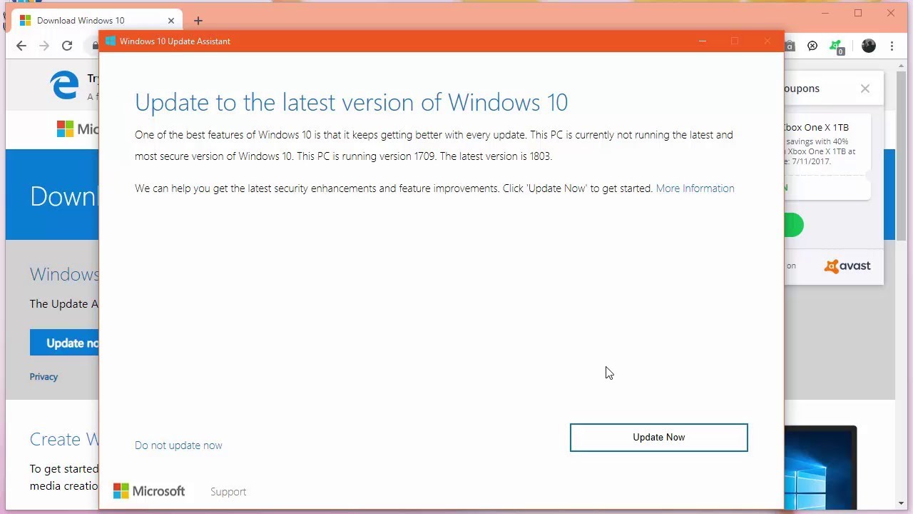This screenshot has height=514, width=913.
Task: Go back in the Chrome browser
Action: coord(21,46)
